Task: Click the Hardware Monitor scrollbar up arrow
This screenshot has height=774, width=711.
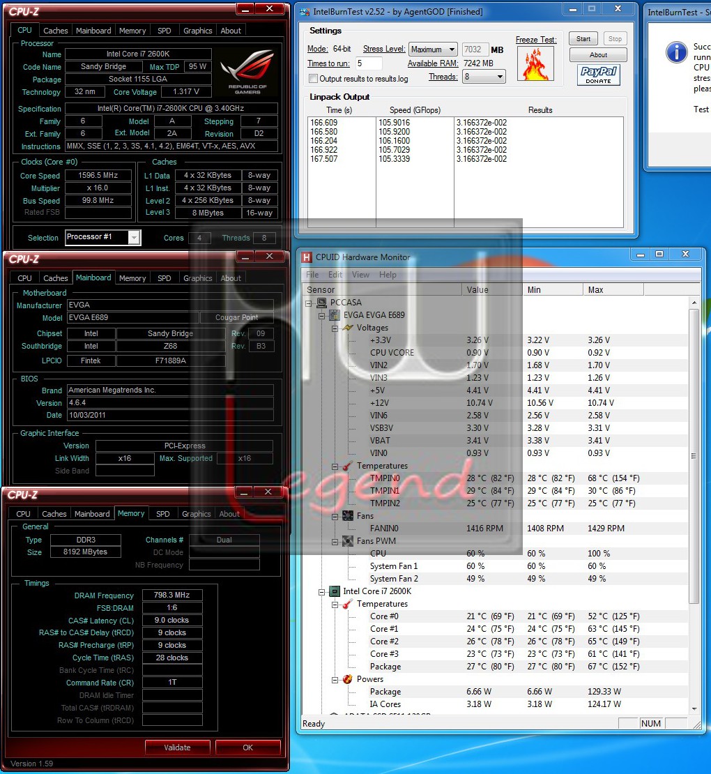Action: pos(694,302)
